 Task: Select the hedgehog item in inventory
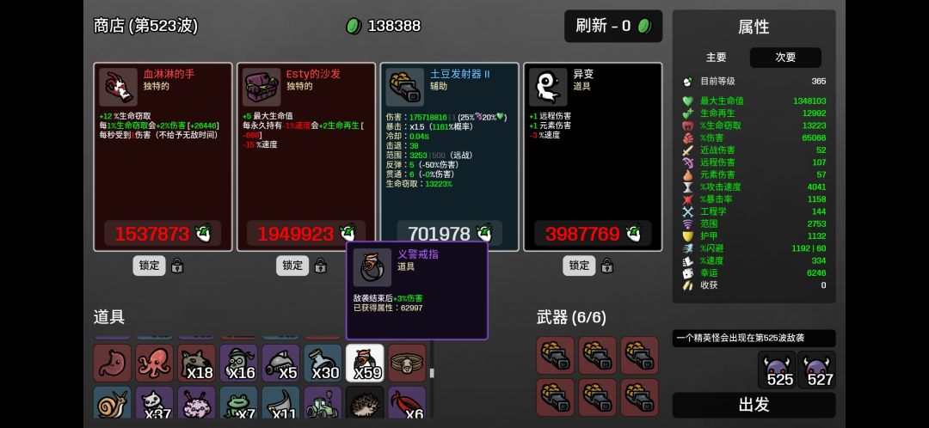(x=365, y=402)
